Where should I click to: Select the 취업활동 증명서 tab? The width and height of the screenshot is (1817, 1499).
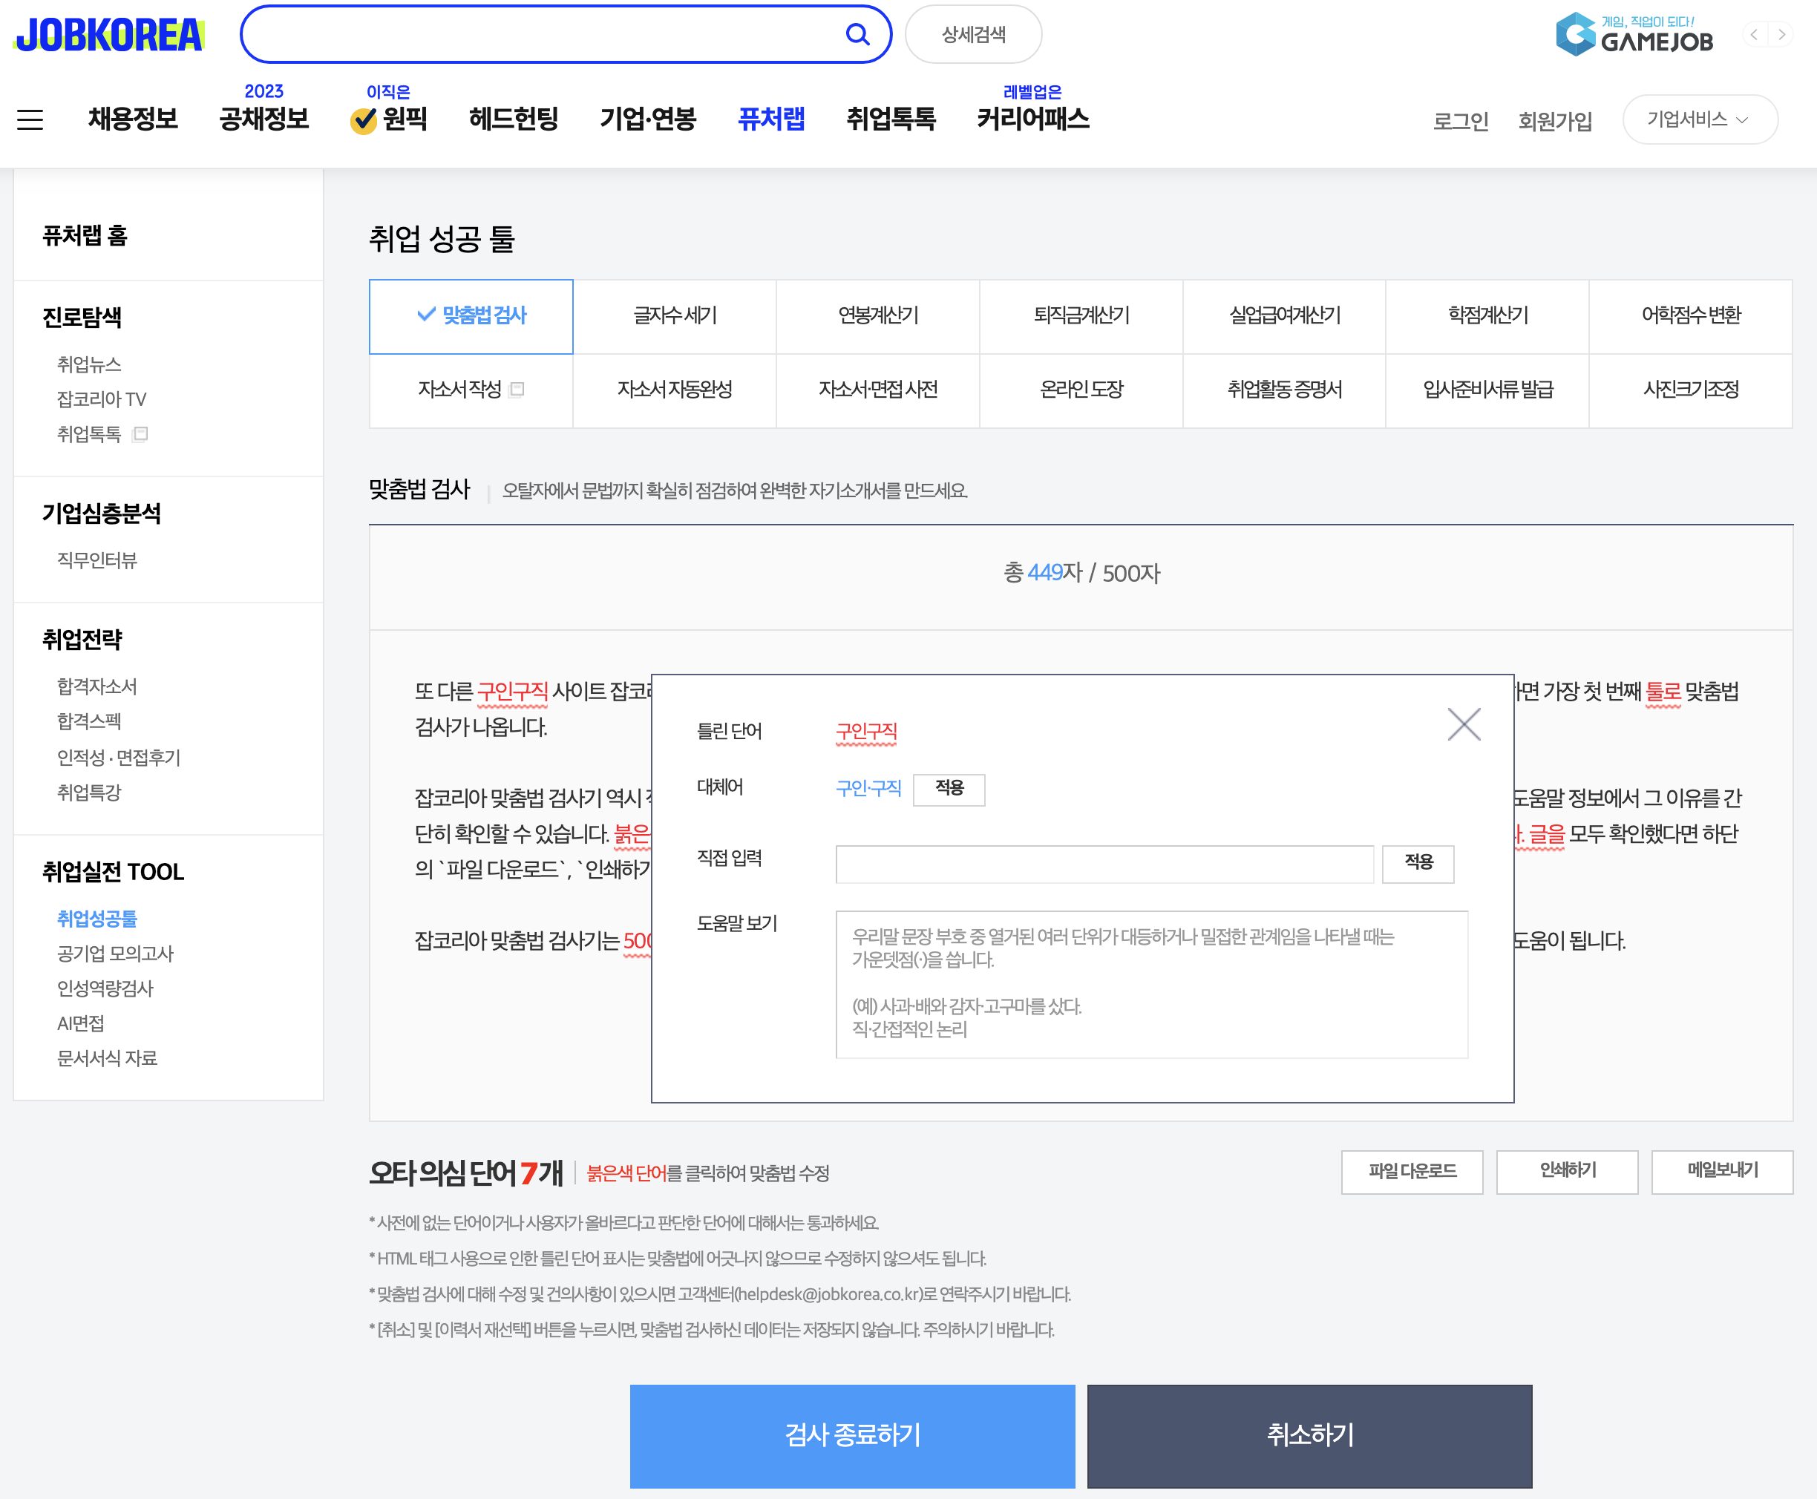pos(1284,390)
